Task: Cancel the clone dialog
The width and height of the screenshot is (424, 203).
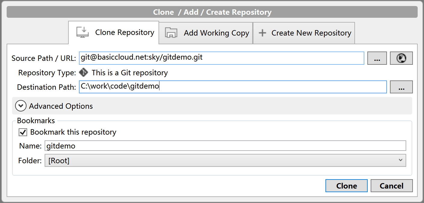Action: pos(391,186)
